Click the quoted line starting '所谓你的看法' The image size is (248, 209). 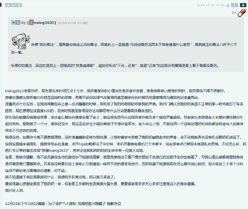115,65
